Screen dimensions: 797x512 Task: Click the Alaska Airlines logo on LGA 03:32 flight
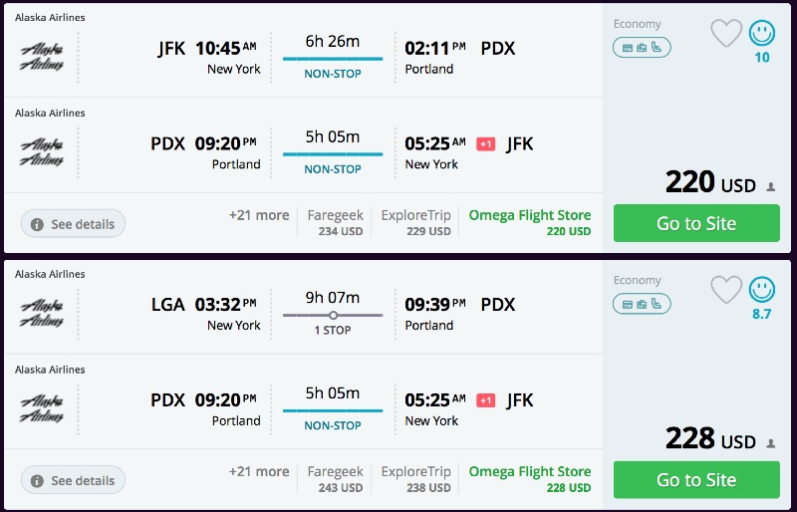pos(42,314)
